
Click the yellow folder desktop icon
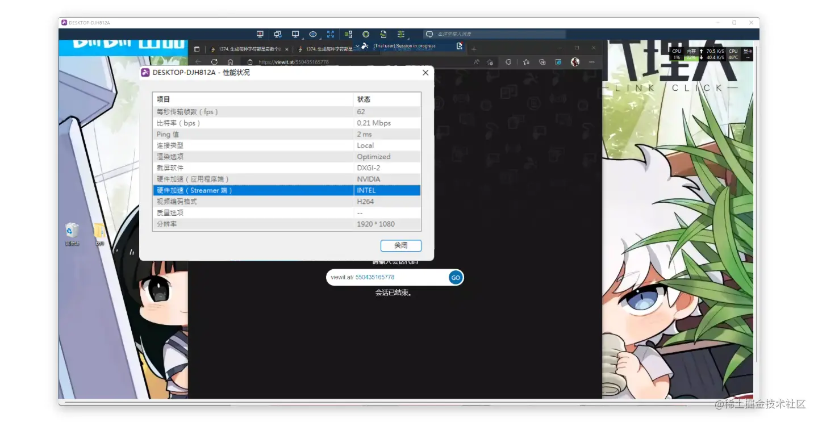click(x=99, y=233)
